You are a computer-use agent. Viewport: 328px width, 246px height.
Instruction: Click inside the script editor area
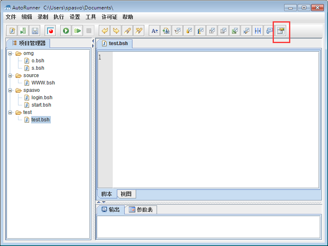[216, 120]
